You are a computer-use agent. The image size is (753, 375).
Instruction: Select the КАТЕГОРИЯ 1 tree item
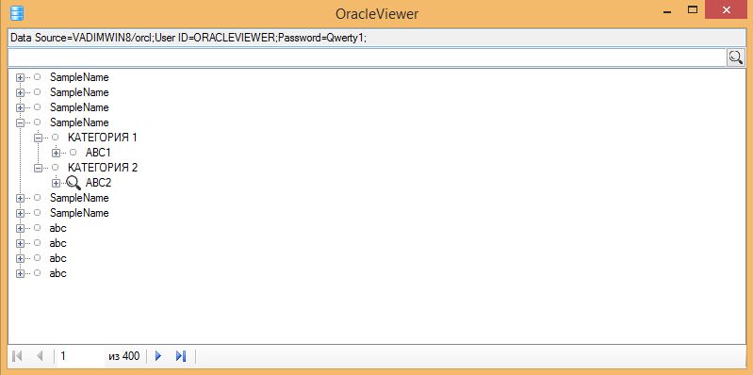click(x=103, y=138)
